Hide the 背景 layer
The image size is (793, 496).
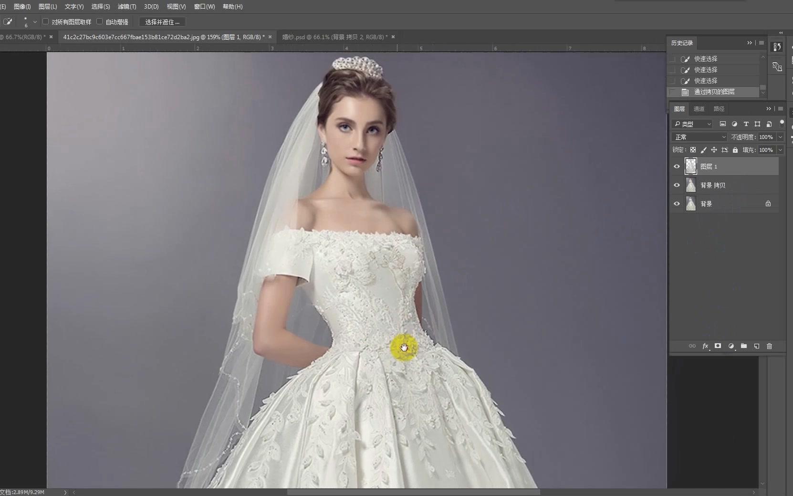[677, 204]
